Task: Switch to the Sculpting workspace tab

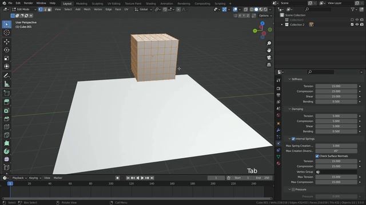Action: coord(97,3)
